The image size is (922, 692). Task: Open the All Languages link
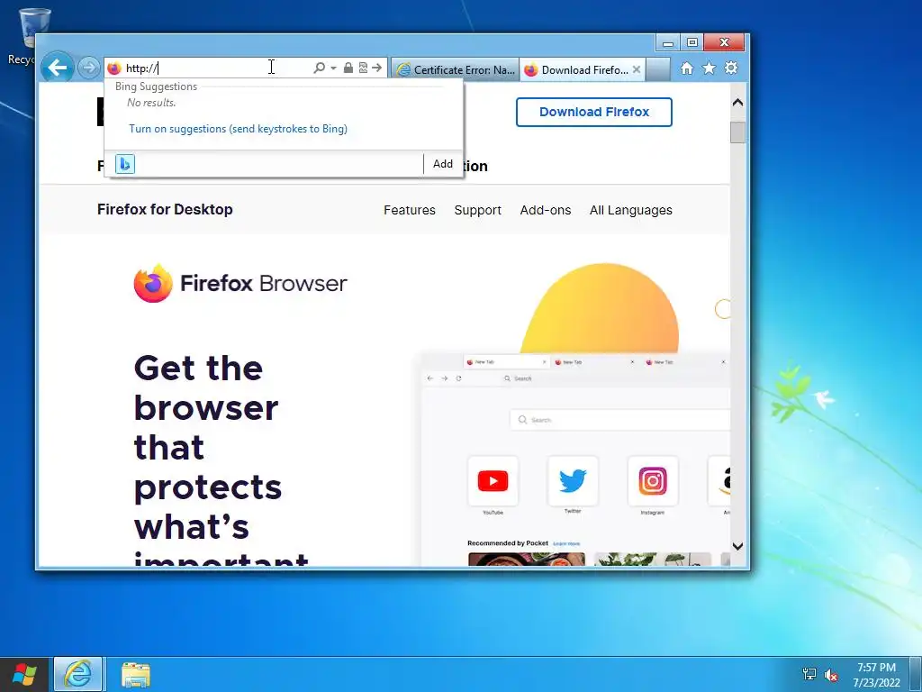(630, 210)
